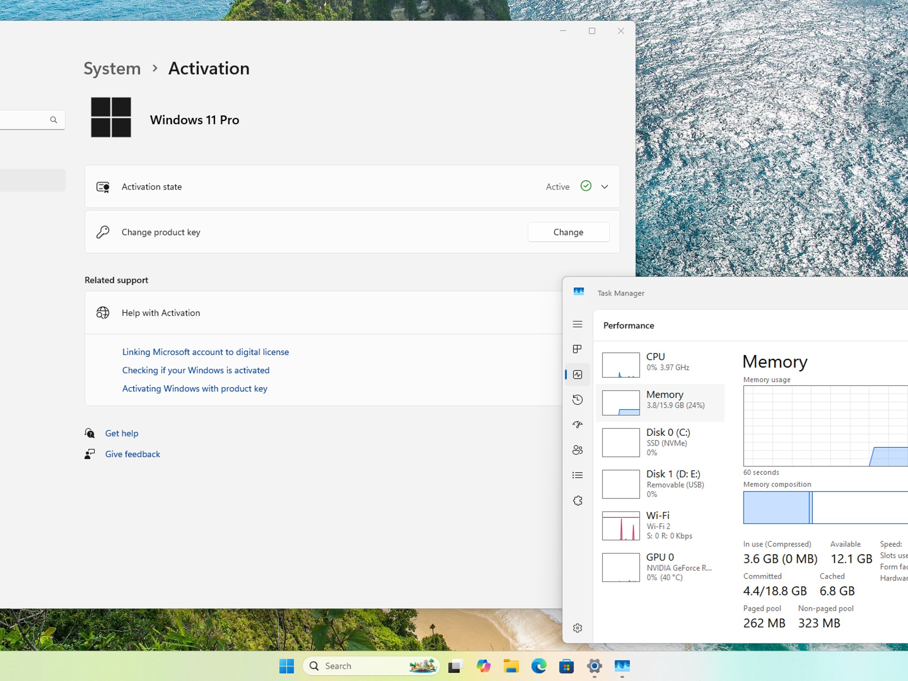Screen dimensions: 908x681
Task: Open Linking Microsoft account to digital license
Action: coord(205,352)
